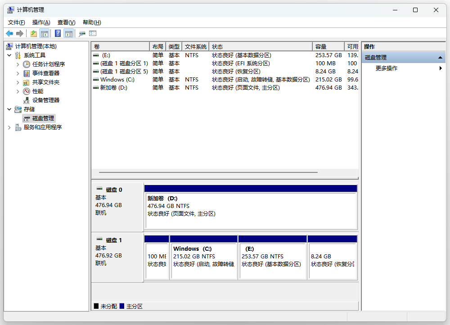Click the 事件查看器 icon
Viewport: 450px width, 325px height.
click(27, 73)
